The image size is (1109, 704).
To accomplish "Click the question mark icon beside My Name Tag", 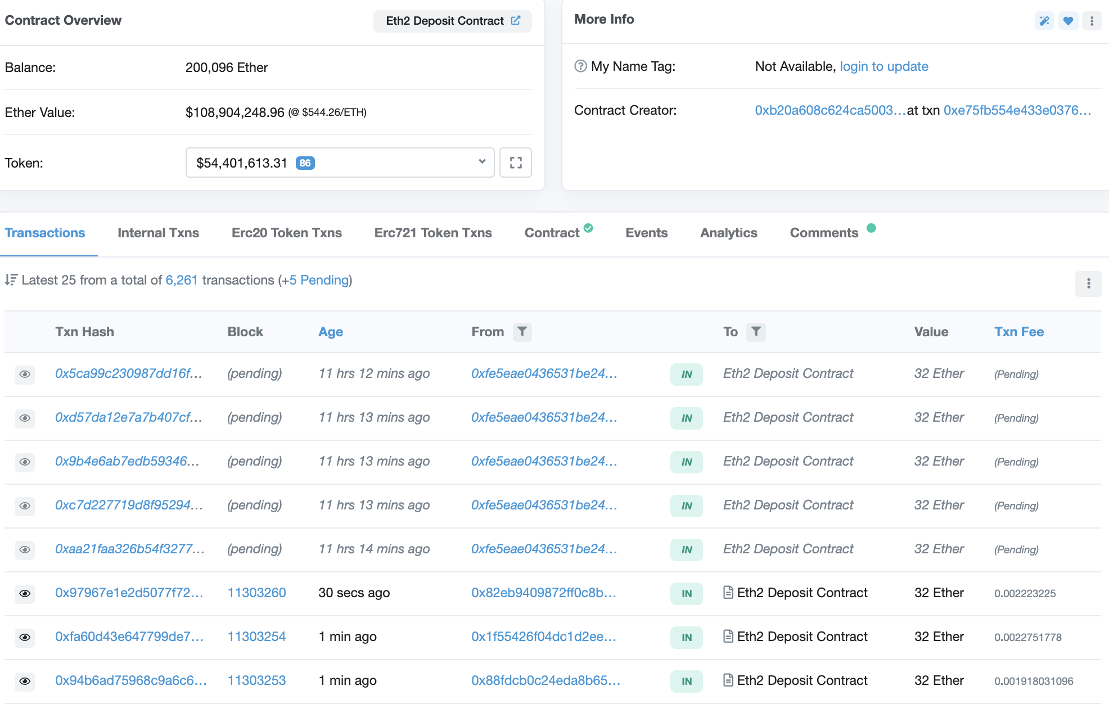I will coord(580,66).
